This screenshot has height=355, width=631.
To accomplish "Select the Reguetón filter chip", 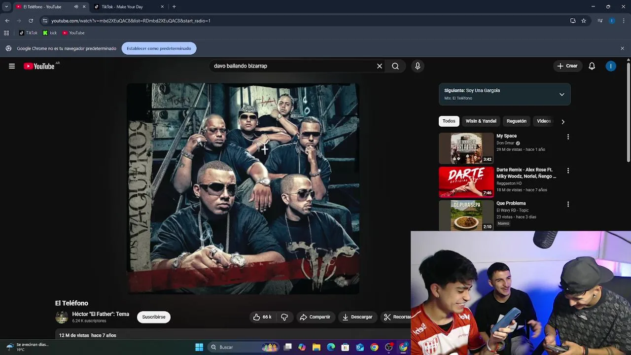I will (516, 121).
